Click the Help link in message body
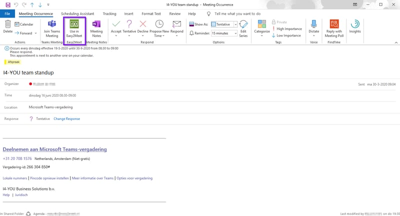400x216 pixels. point(6,195)
